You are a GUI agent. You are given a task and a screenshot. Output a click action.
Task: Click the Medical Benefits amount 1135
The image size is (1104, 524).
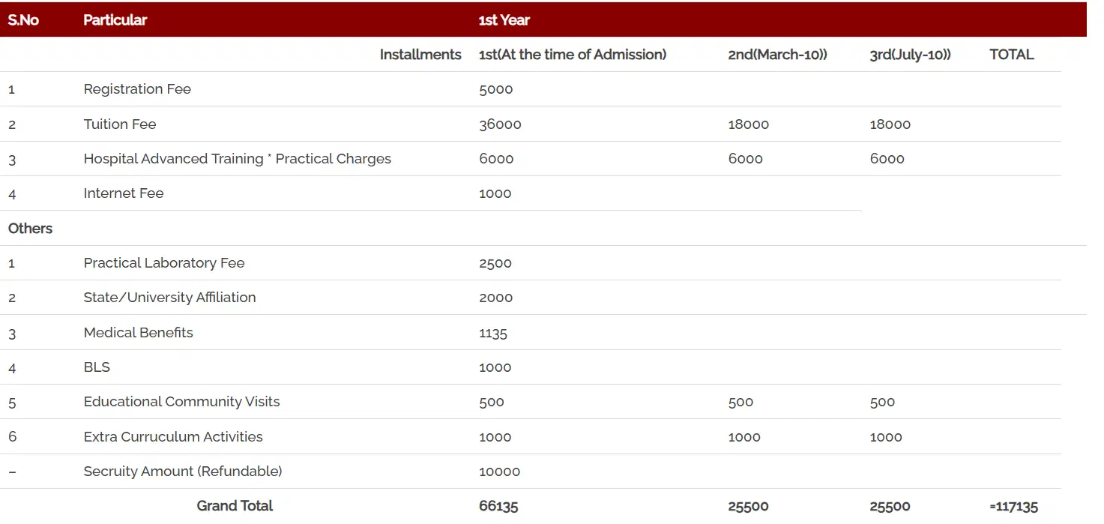(x=492, y=333)
